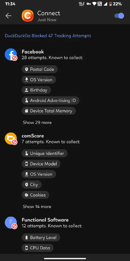130x261 pixels.
Task: Go back using the arrow icon
Action: click(x=8, y=16)
